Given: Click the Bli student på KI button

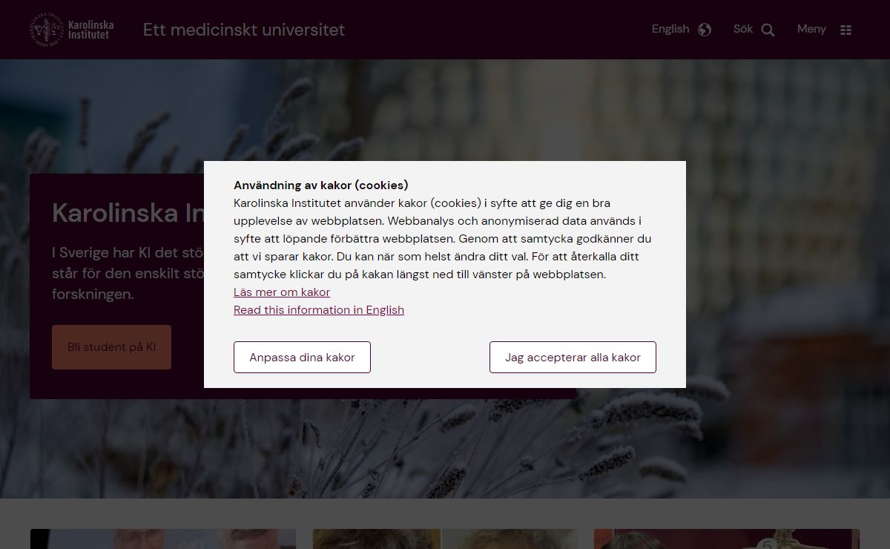Looking at the screenshot, I should pyautogui.click(x=111, y=347).
